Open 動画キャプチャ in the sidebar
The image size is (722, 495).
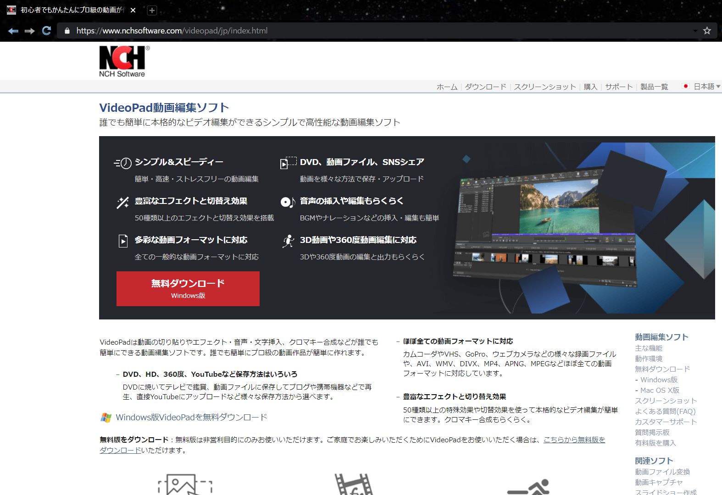click(659, 483)
